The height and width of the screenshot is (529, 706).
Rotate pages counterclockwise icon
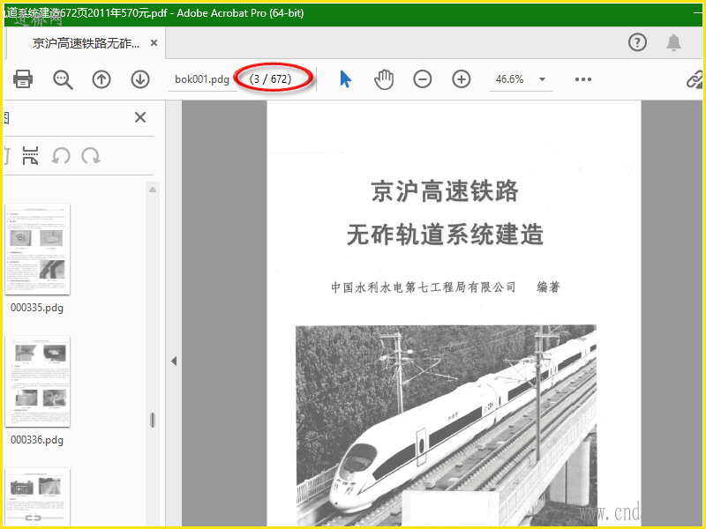pyautogui.click(x=61, y=156)
